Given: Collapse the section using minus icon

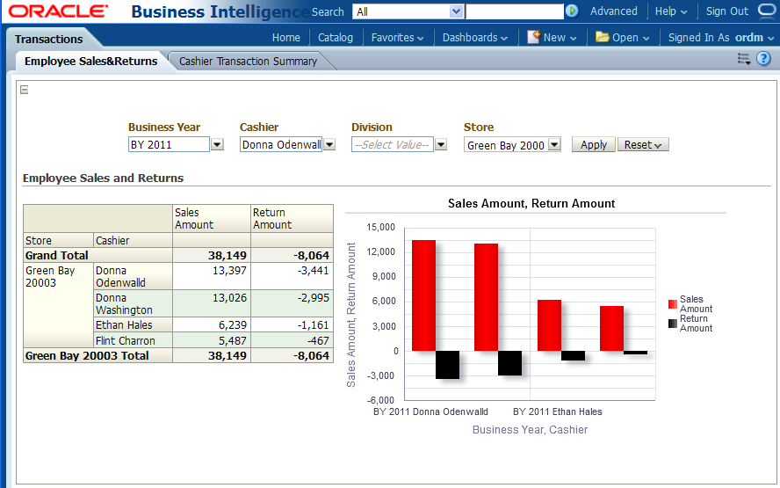Looking at the screenshot, I should click(x=25, y=90).
